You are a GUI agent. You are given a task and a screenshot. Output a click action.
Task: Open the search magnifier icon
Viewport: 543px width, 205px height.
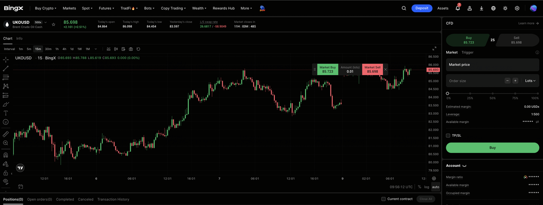[404, 8]
